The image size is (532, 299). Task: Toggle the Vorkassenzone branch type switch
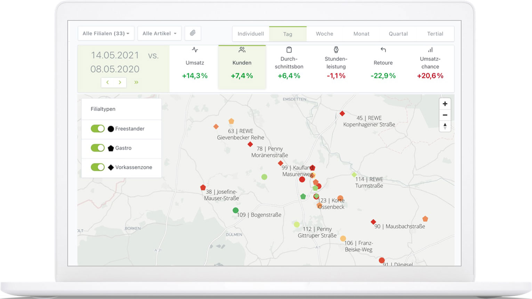(98, 167)
